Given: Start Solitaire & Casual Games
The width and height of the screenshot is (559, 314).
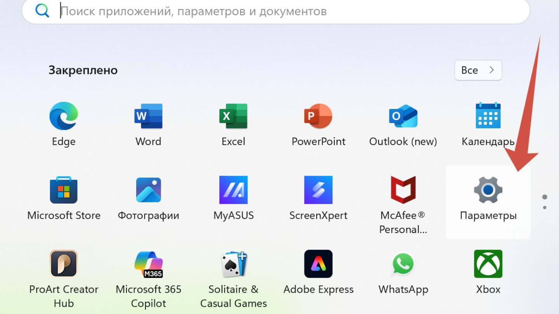Looking at the screenshot, I should pyautogui.click(x=233, y=264).
